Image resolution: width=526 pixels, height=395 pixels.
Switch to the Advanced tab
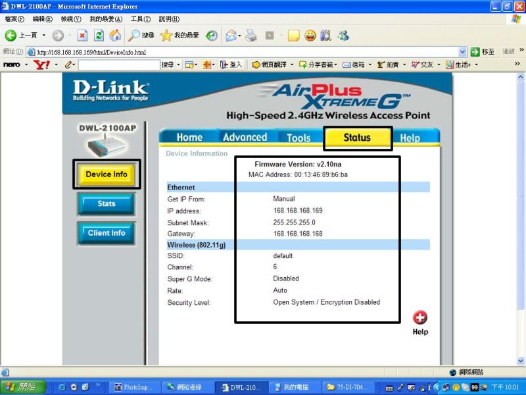tap(245, 138)
